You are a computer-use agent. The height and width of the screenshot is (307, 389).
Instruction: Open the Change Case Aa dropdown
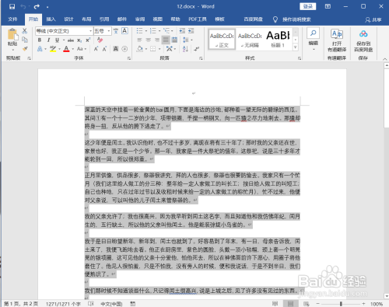coord(82,49)
